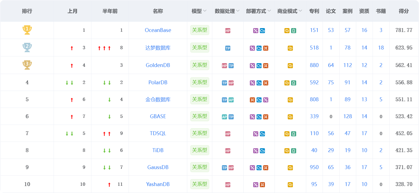419x193 pixels.
Task: Open the case count 112 for GoldenDB
Action: pyautogui.click(x=348, y=65)
